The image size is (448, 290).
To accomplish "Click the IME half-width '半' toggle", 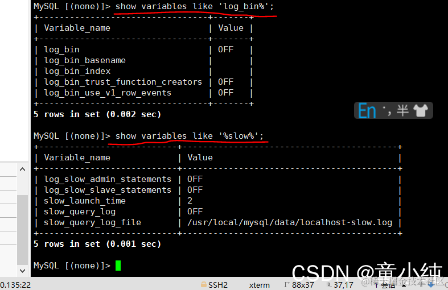I will click(402, 110).
